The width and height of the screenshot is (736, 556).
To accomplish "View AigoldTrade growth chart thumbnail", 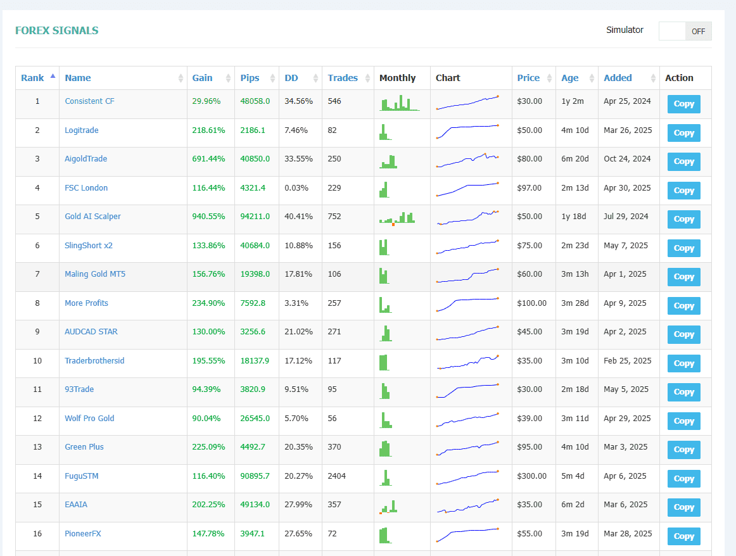I will (467, 160).
